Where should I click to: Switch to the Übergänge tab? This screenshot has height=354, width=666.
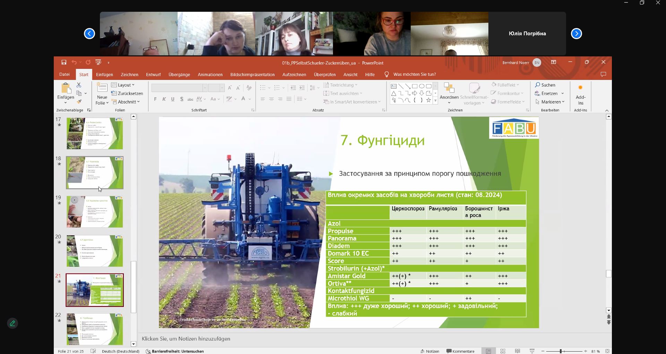(x=179, y=74)
